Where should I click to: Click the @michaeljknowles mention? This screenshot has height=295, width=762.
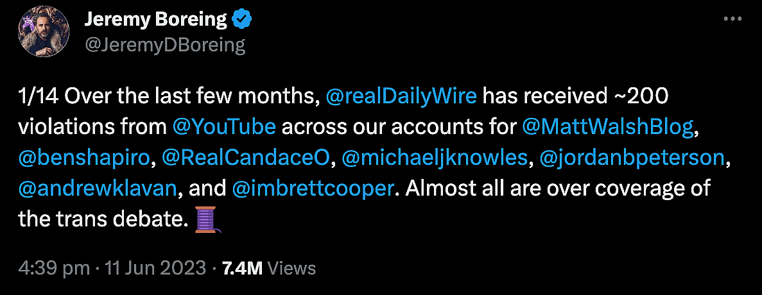coord(435,158)
